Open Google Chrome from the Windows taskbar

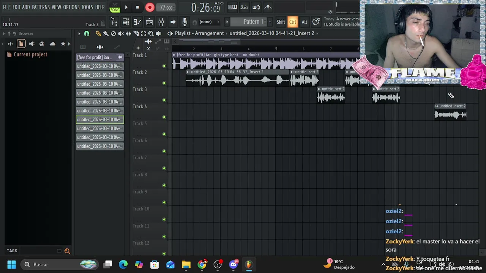pyautogui.click(x=202, y=264)
